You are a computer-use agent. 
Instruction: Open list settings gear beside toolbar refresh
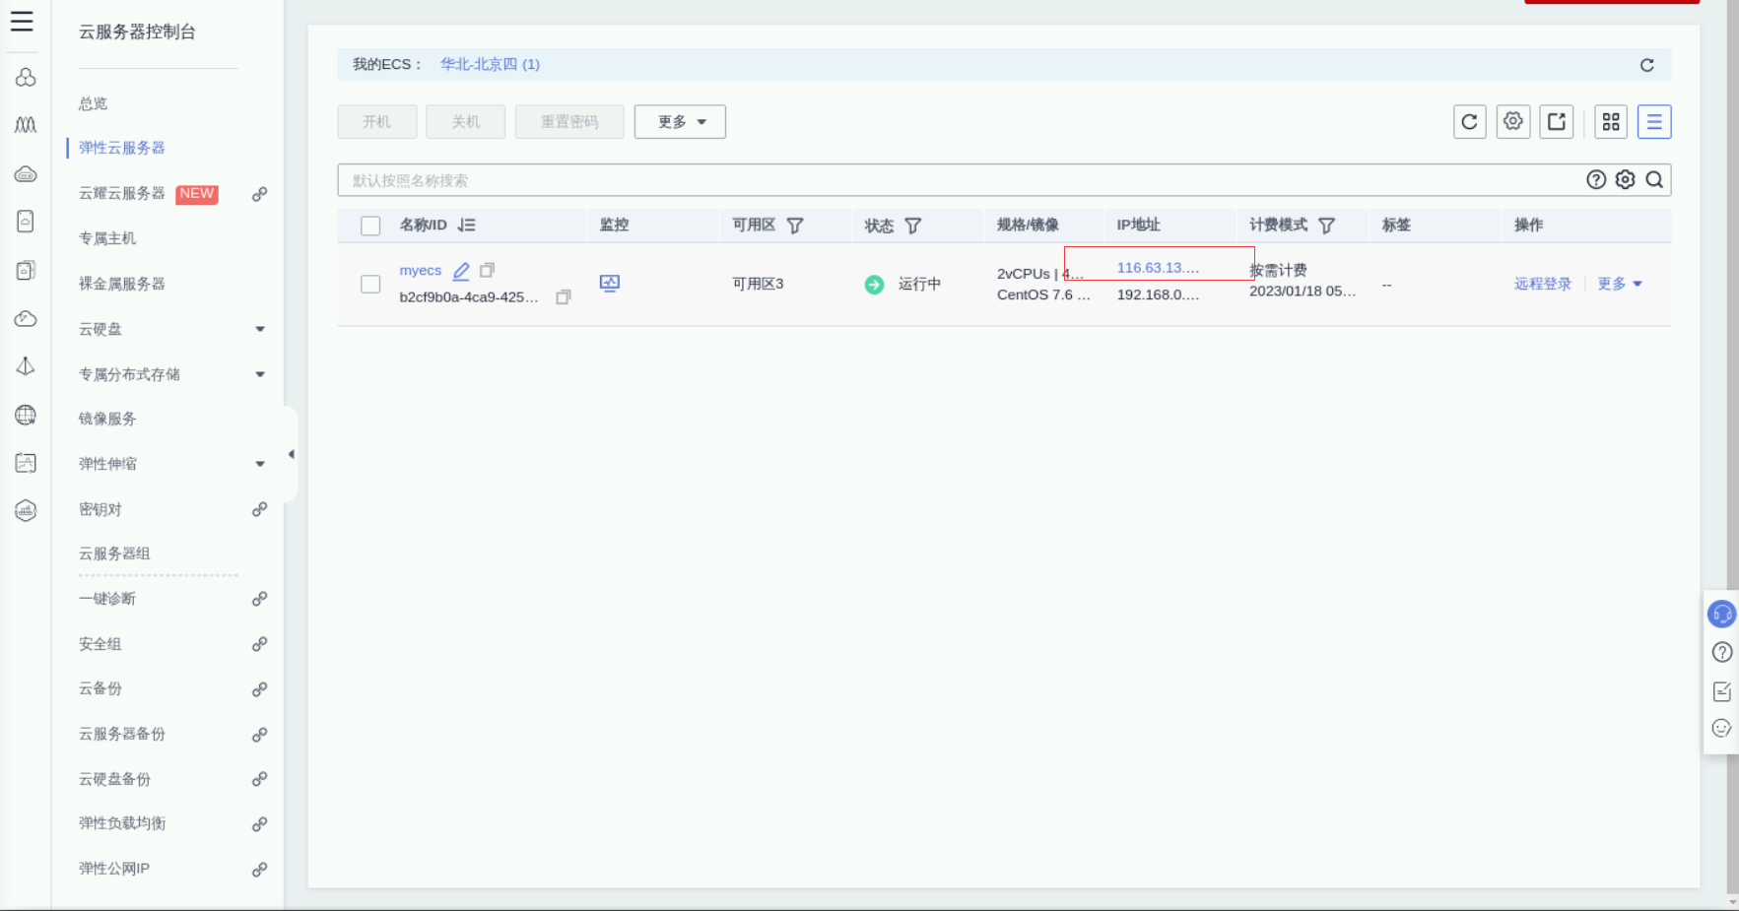click(1512, 122)
